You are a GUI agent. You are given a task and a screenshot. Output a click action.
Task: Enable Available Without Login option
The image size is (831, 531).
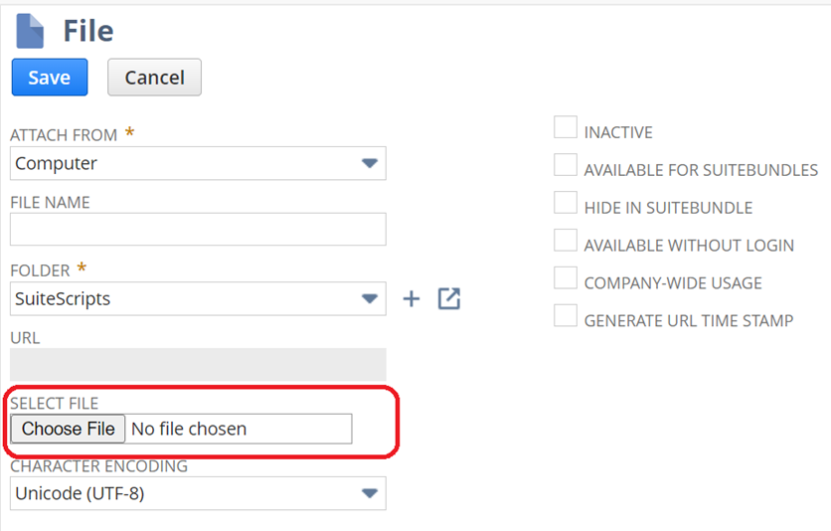pos(566,242)
